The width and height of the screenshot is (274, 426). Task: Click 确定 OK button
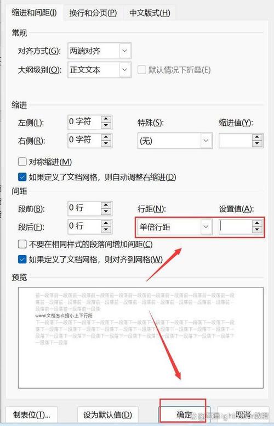pos(184,414)
